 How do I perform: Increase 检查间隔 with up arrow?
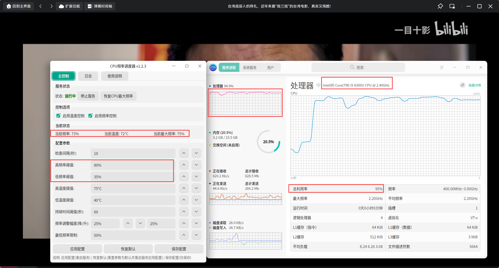point(184,153)
